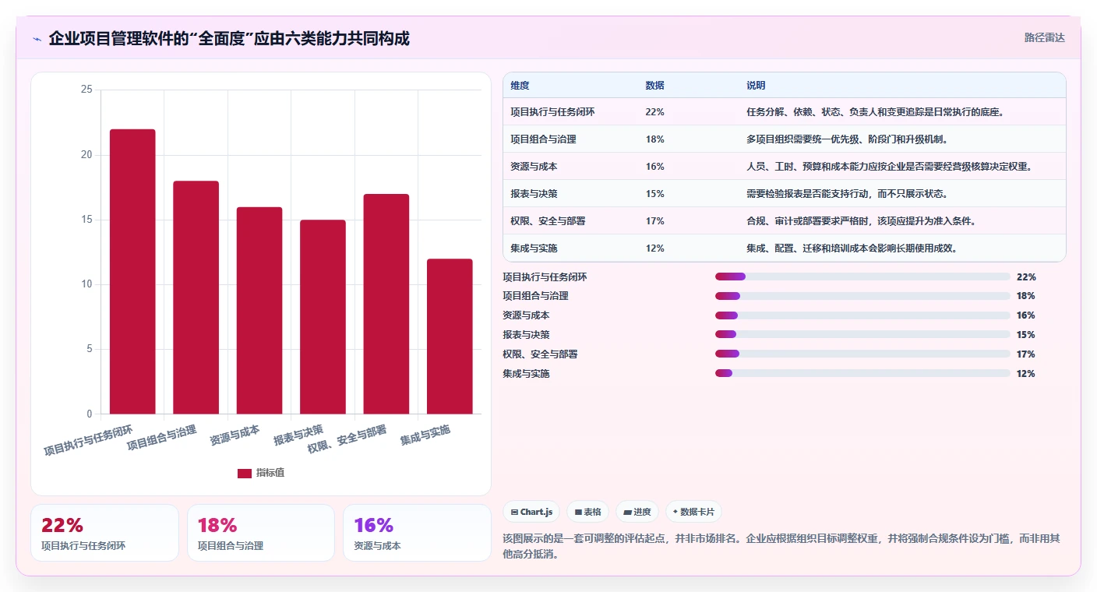The image size is (1097, 592).
Task: Click table cell 22% in the 数据 column
Action: click(x=654, y=112)
